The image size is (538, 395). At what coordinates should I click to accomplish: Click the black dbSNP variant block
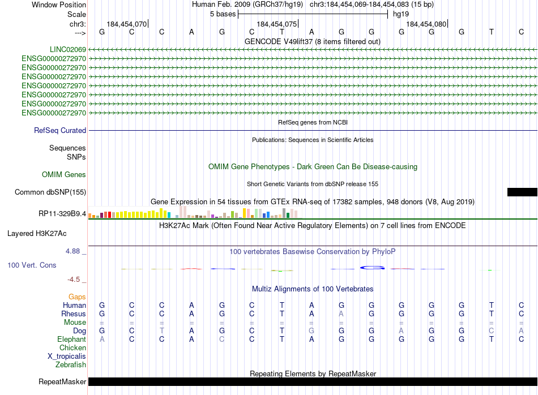pyautogui.click(x=522, y=192)
